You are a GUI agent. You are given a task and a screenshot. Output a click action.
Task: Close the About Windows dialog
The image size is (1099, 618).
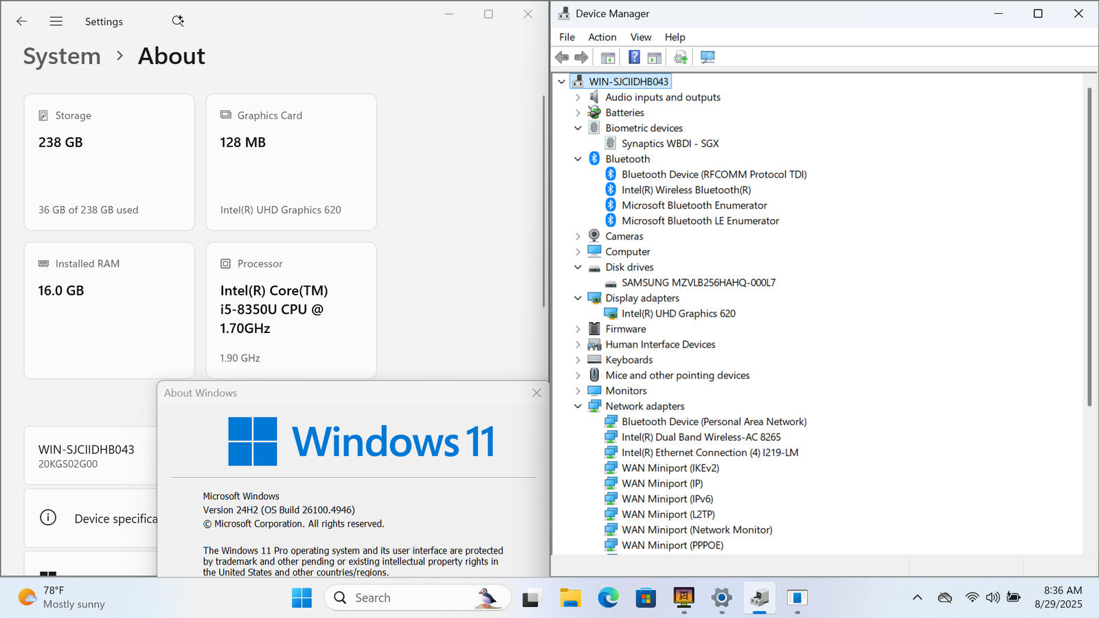pyautogui.click(x=536, y=393)
